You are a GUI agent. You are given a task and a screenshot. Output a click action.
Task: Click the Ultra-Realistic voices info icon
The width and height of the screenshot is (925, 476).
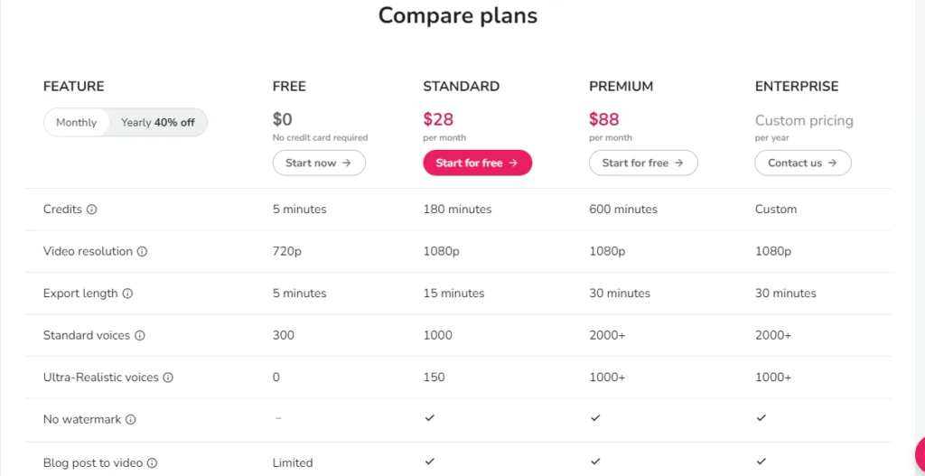click(x=168, y=378)
